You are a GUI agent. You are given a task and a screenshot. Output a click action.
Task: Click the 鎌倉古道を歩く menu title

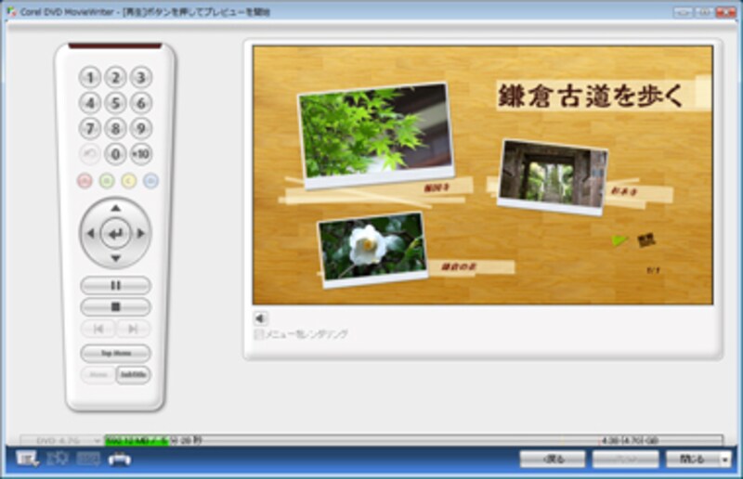[591, 96]
